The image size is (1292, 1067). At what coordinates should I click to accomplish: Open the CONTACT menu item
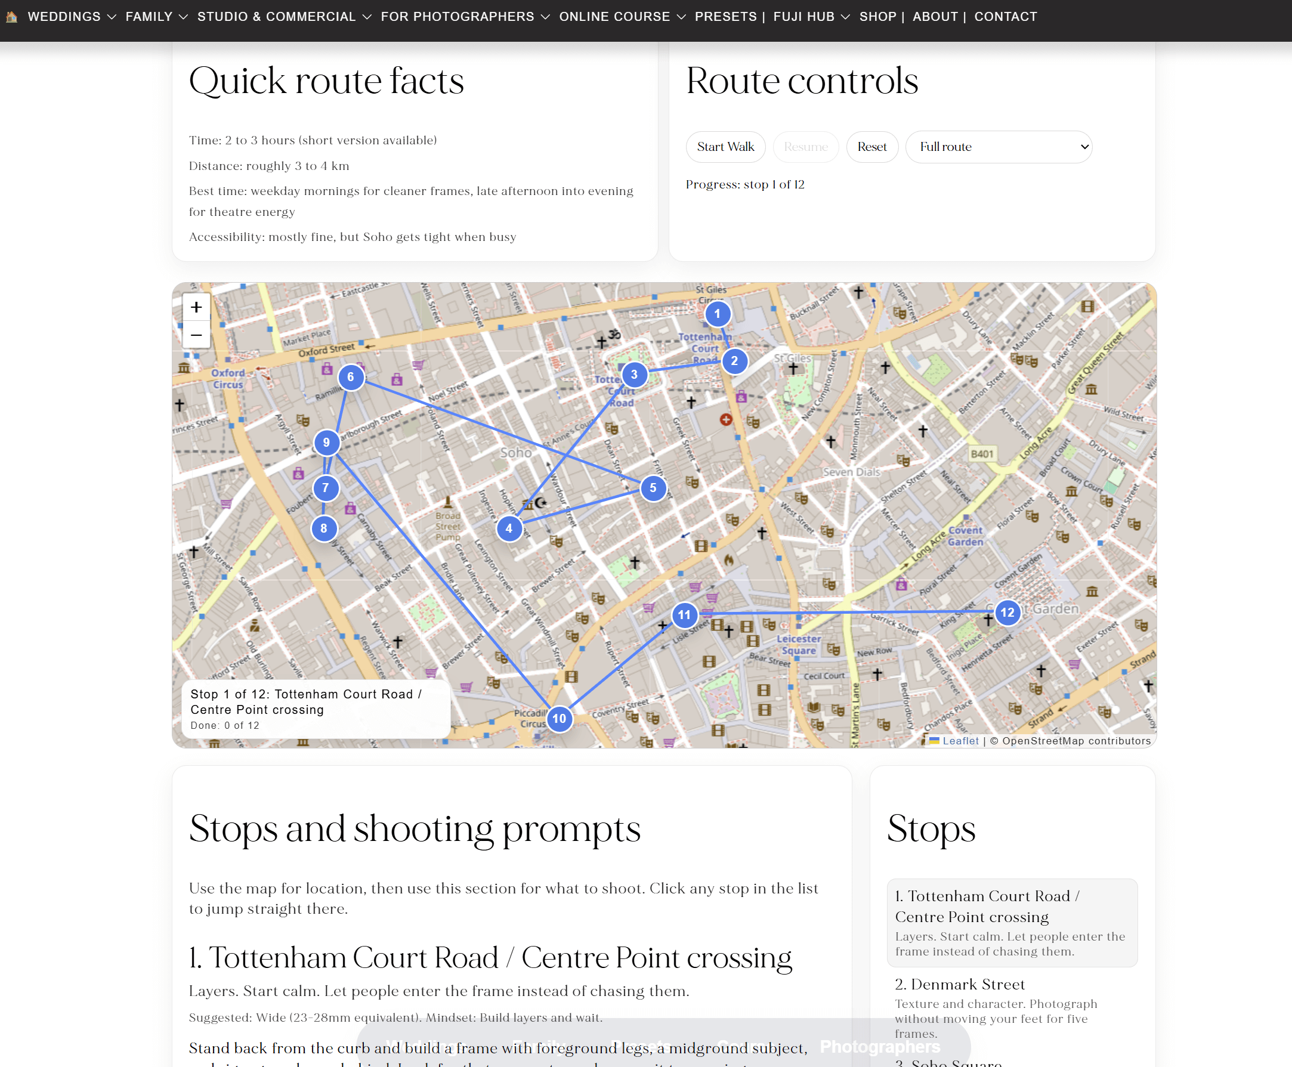1005,17
